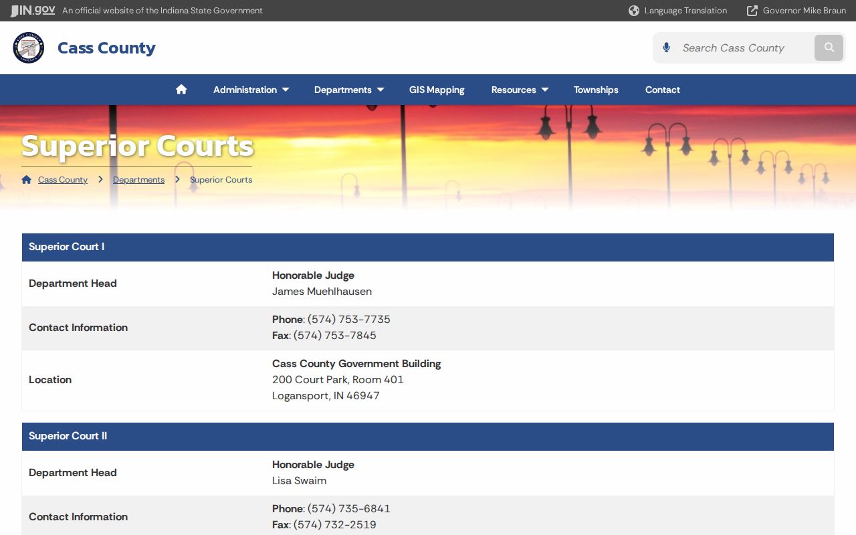
Task: Click the Superior Court II table header
Action: point(428,436)
